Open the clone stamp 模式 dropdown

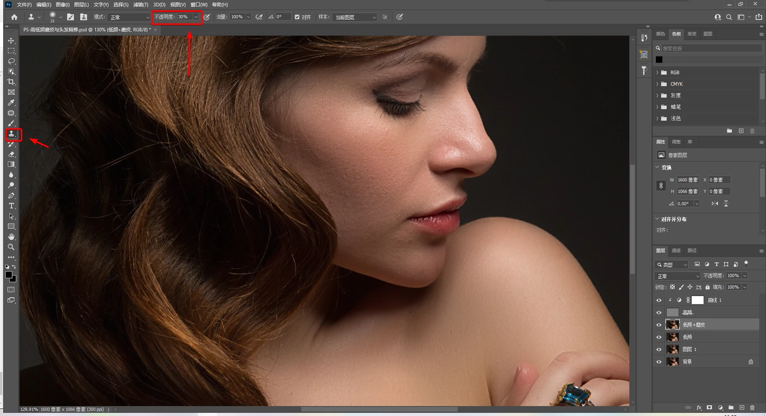pyautogui.click(x=129, y=17)
